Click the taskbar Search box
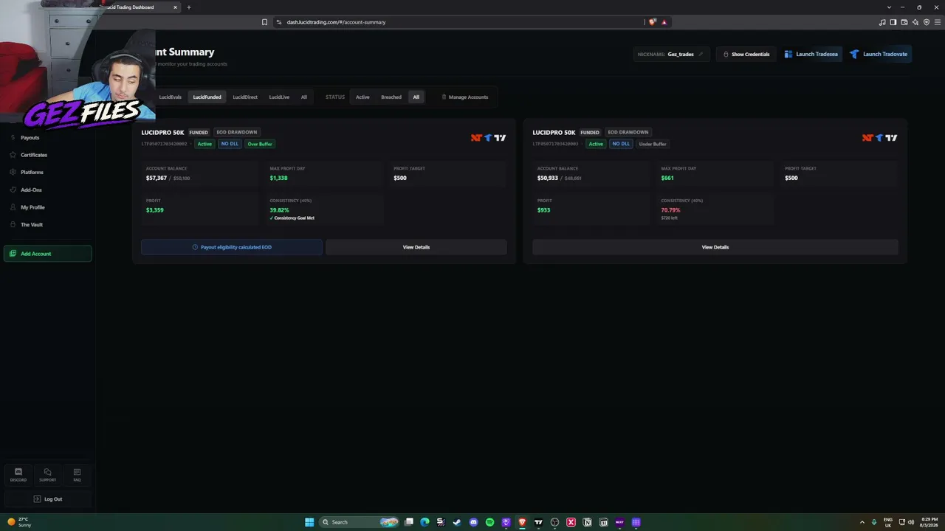Screen dimensions: 945x531 pyautogui.click(x=360, y=522)
